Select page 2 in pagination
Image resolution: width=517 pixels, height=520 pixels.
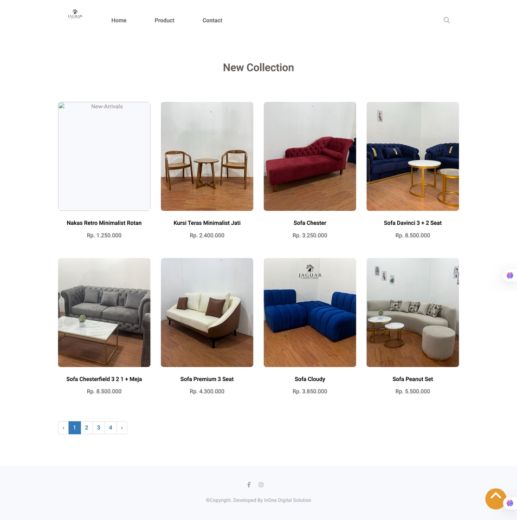[x=87, y=428]
